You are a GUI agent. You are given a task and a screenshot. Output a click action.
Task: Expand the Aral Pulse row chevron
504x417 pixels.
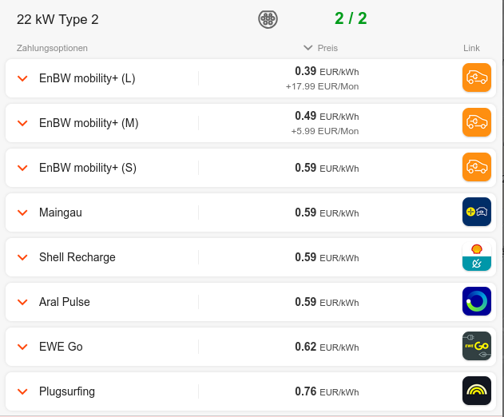22,302
